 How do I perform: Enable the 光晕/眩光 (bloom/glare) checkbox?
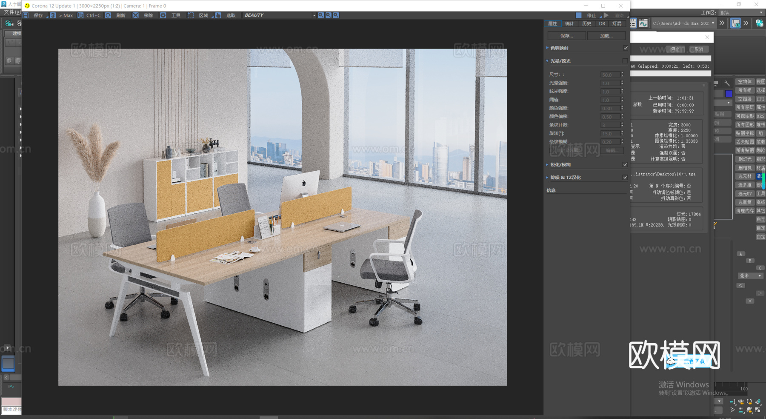tap(625, 61)
